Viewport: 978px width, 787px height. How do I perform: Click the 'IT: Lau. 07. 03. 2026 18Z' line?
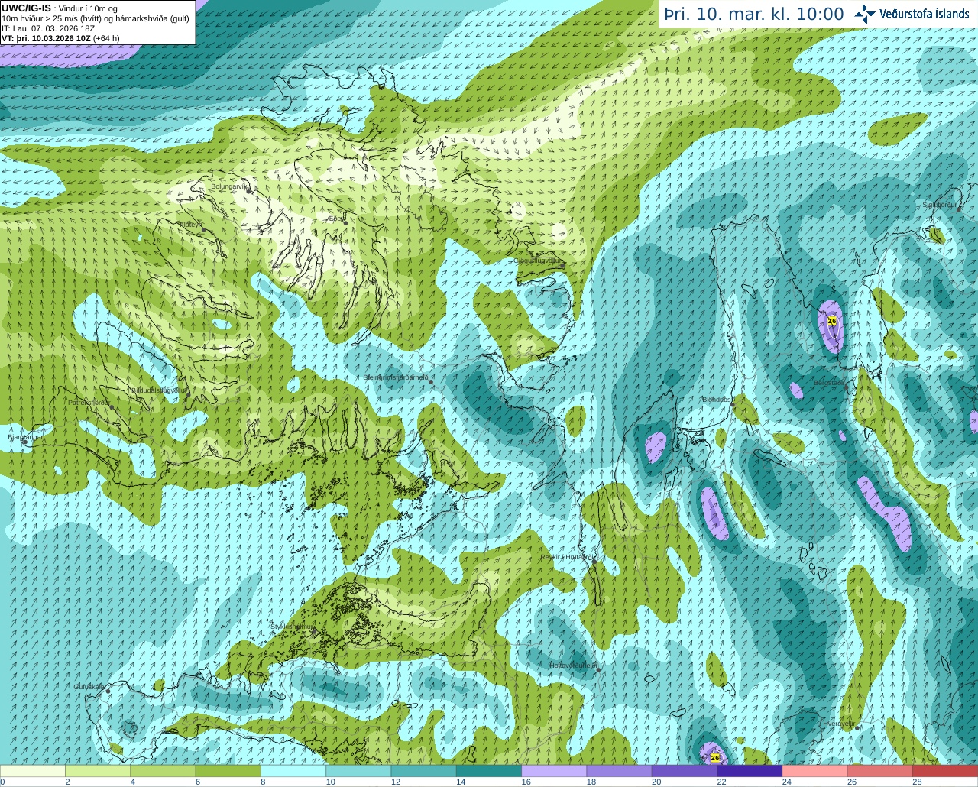pyautogui.click(x=48, y=28)
